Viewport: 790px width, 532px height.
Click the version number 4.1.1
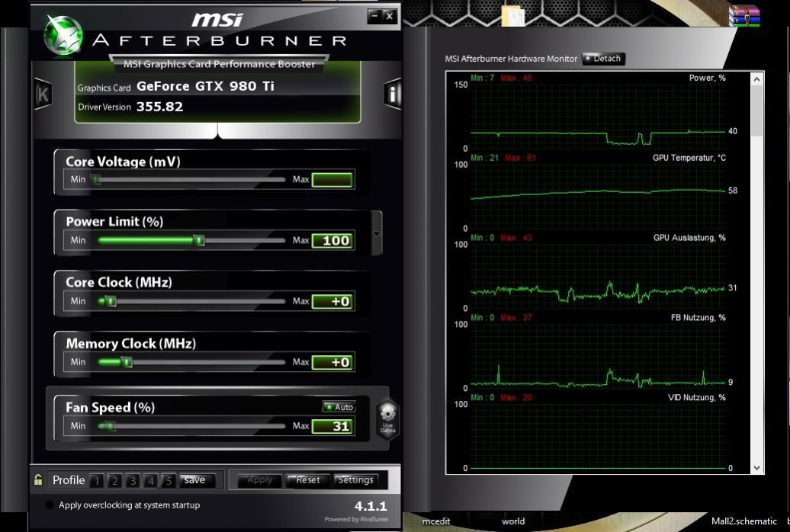pos(371,506)
